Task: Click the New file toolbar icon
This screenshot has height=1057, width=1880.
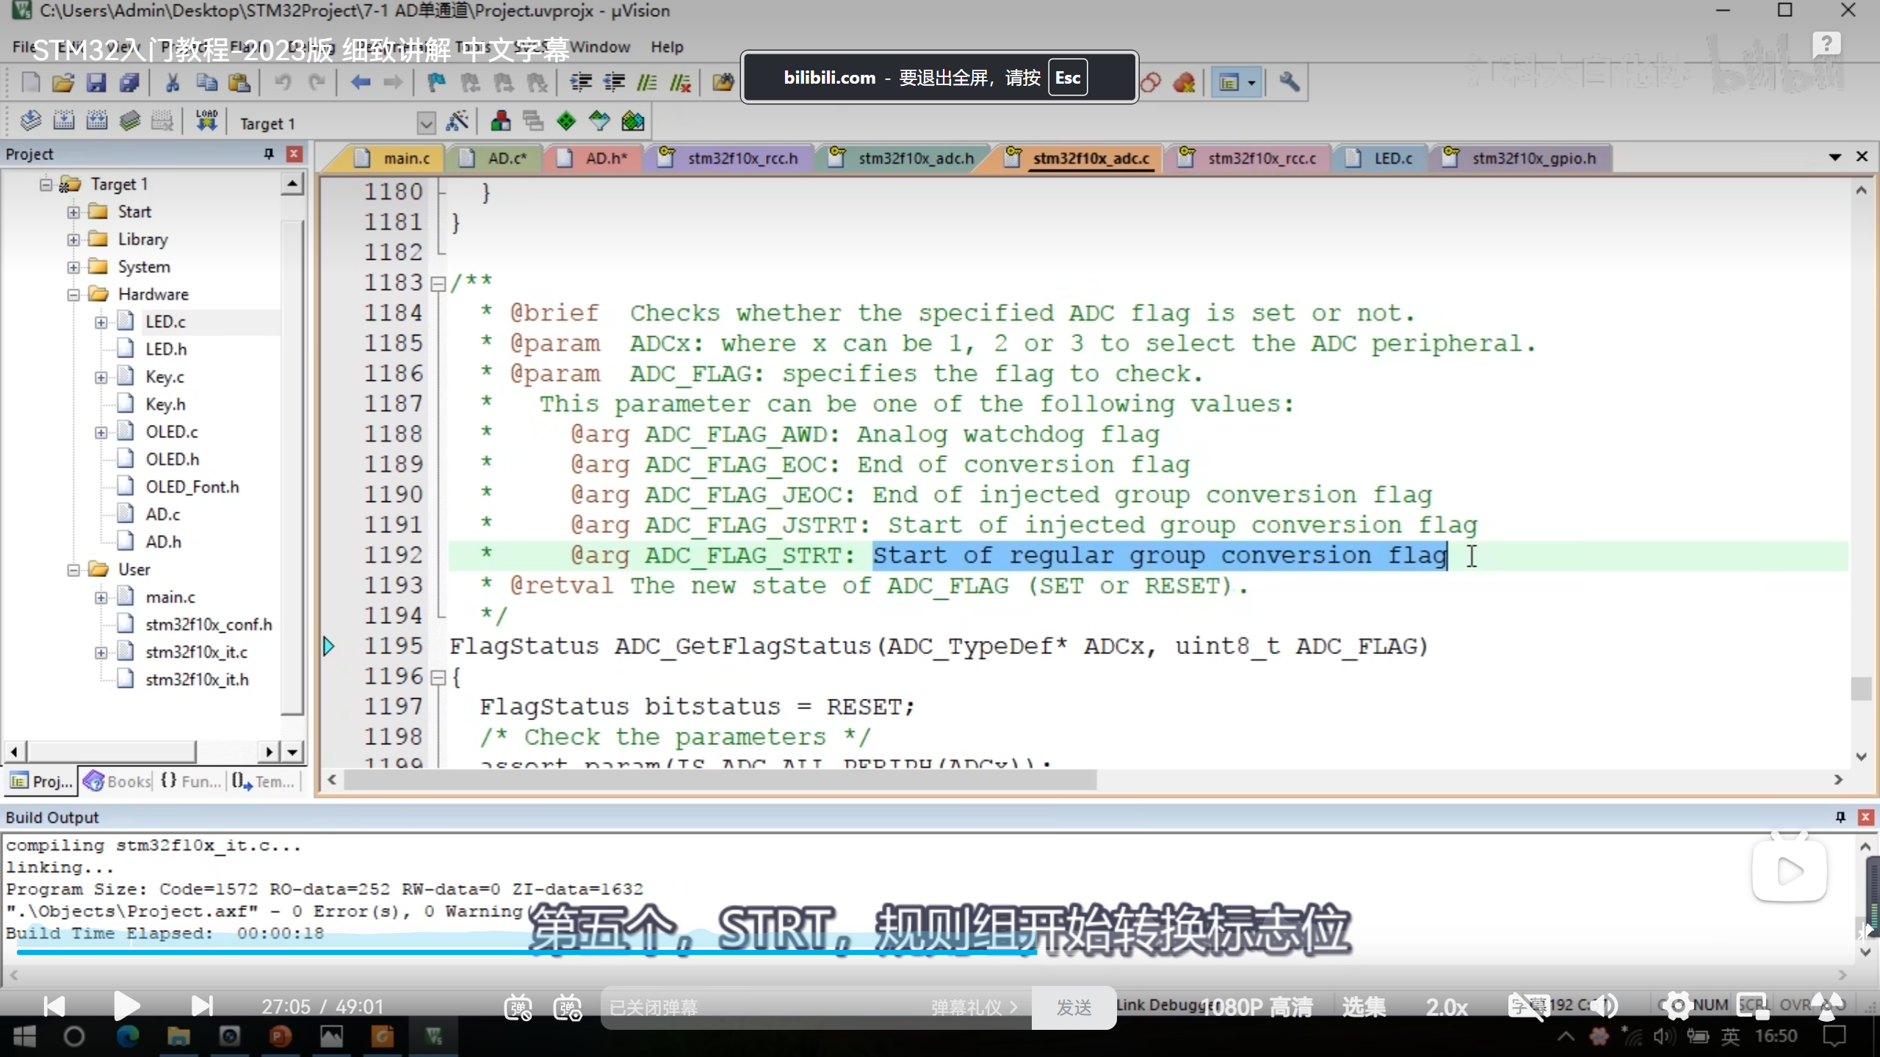Action: tap(30, 82)
